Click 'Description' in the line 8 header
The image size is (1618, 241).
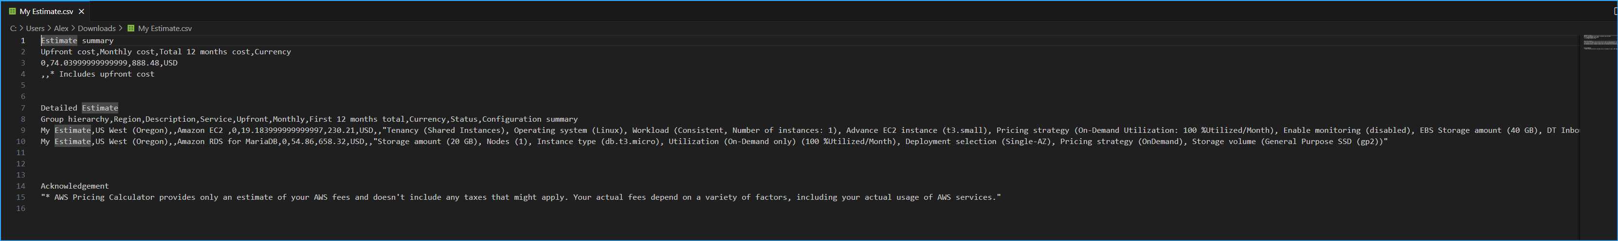coord(170,119)
